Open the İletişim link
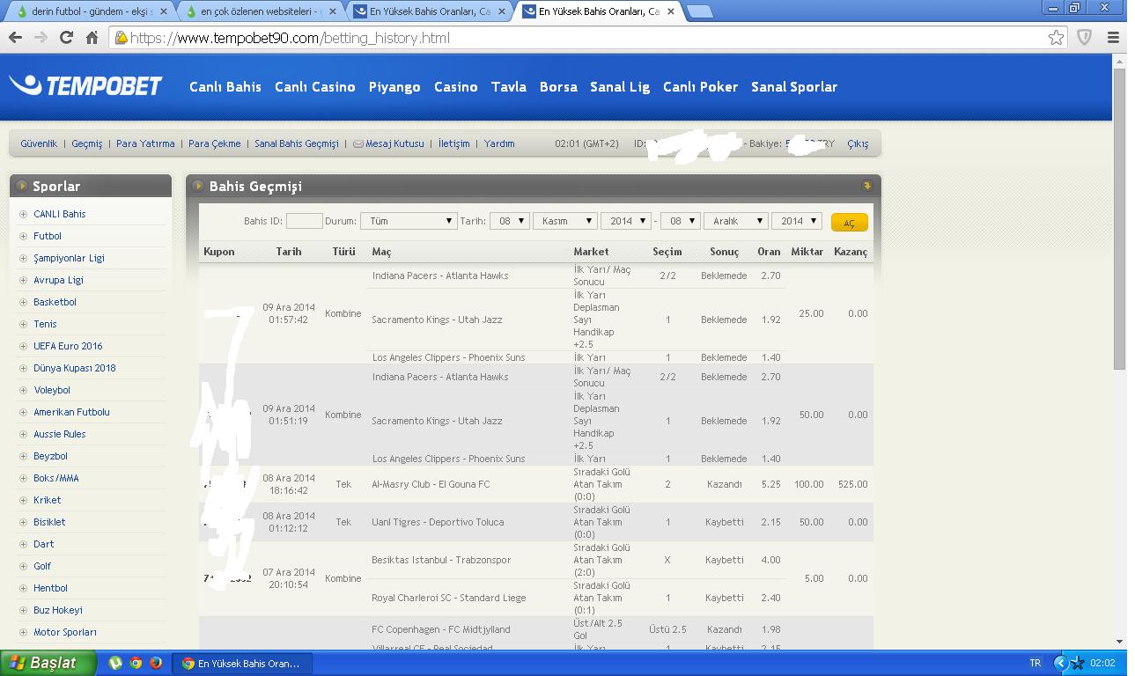This screenshot has width=1135, height=676. [454, 143]
